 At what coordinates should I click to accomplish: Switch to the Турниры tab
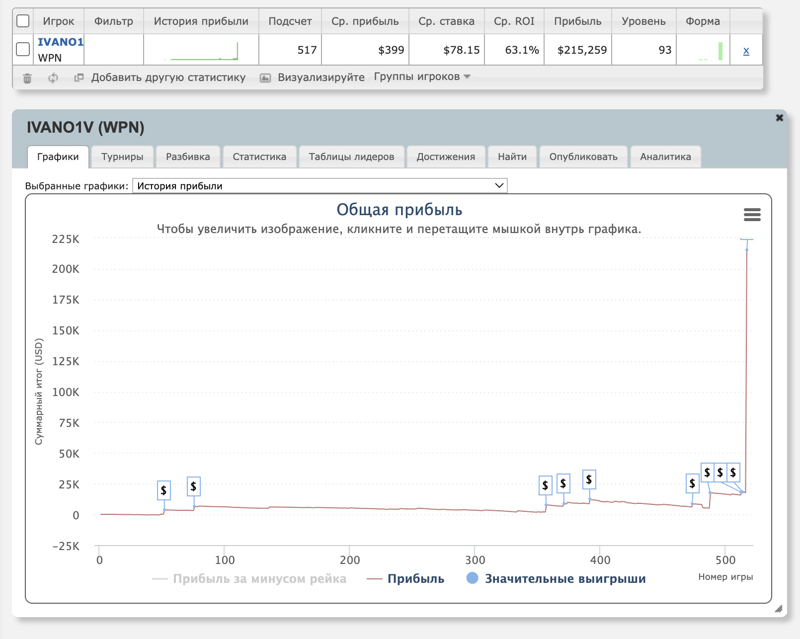pos(122,157)
